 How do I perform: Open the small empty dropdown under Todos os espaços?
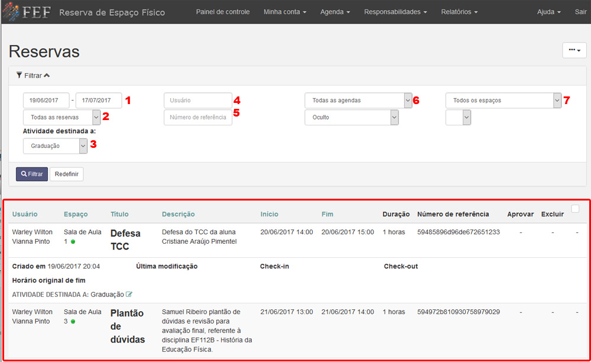(x=458, y=117)
